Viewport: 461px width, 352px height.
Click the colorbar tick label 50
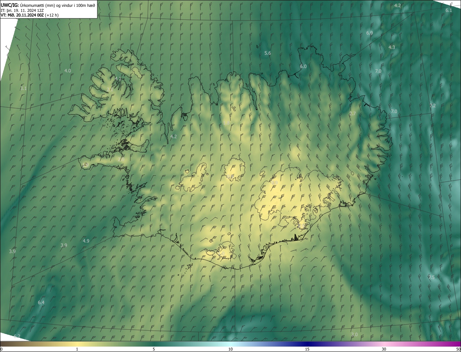[458, 349]
